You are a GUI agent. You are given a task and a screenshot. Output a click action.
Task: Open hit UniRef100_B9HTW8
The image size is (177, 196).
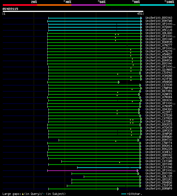tap(159, 21)
